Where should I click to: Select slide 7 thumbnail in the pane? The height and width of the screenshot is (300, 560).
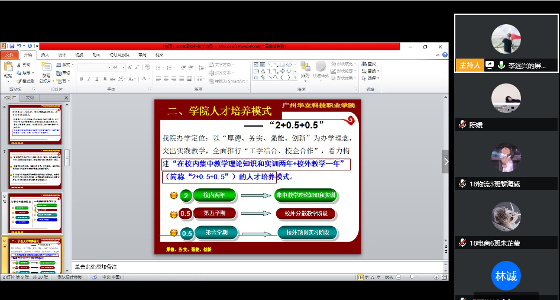[35, 169]
